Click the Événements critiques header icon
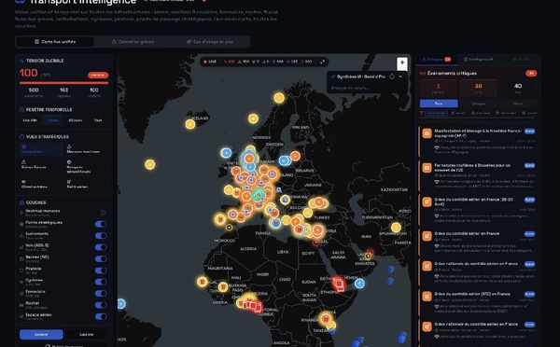 [x=423, y=73]
